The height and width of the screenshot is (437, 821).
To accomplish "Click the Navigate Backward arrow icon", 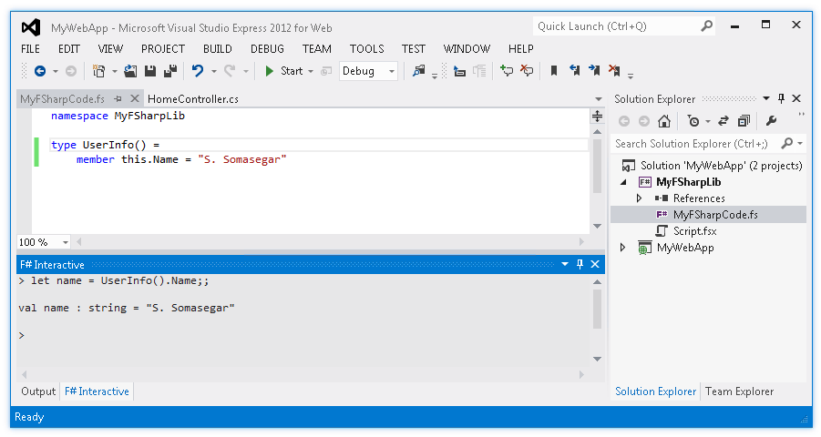I will pyautogui.click(x=40, y=71).
